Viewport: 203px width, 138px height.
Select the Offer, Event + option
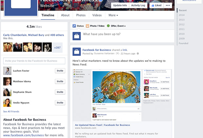[x=116, y=26]
